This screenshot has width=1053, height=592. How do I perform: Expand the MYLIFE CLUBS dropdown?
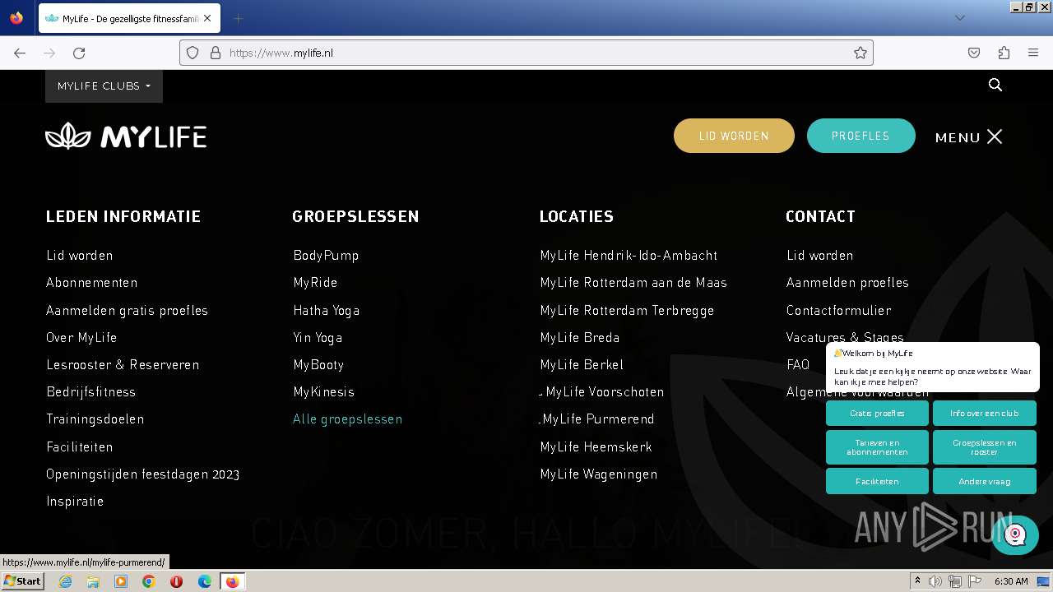[104, 86]
